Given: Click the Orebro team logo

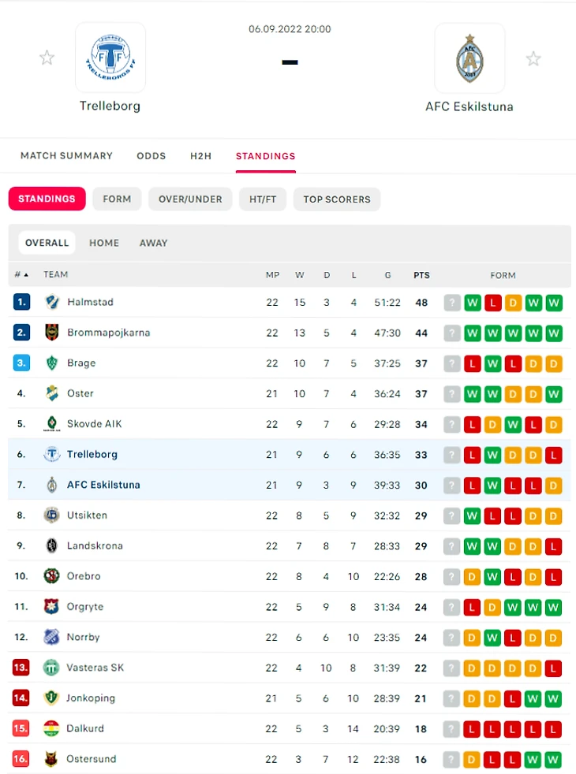Looking at the screenshot, I should tap(51, 576).
